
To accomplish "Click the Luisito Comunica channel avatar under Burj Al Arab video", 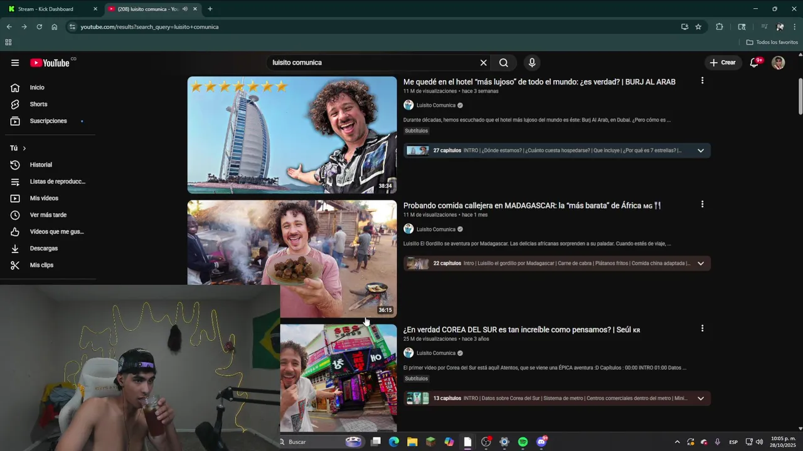I will [408, 105].
